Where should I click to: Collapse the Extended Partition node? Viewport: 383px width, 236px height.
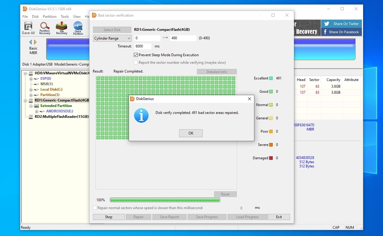pos(31,106)
